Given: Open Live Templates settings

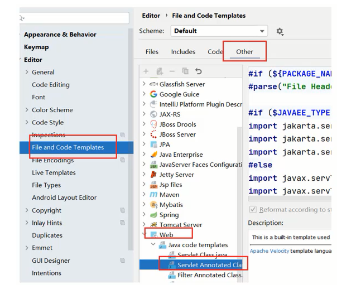Looking at the screenshot, I should (54, 172).
